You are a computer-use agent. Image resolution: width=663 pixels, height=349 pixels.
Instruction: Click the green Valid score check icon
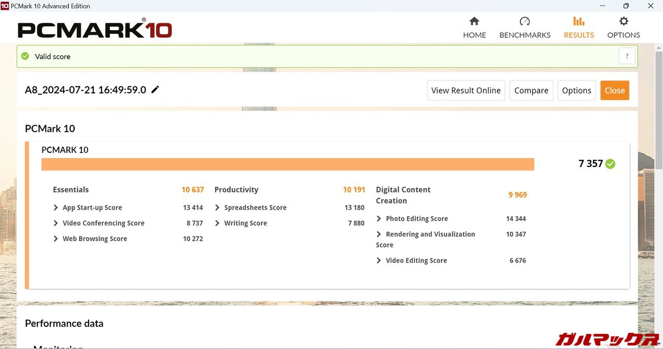point(25,56)
